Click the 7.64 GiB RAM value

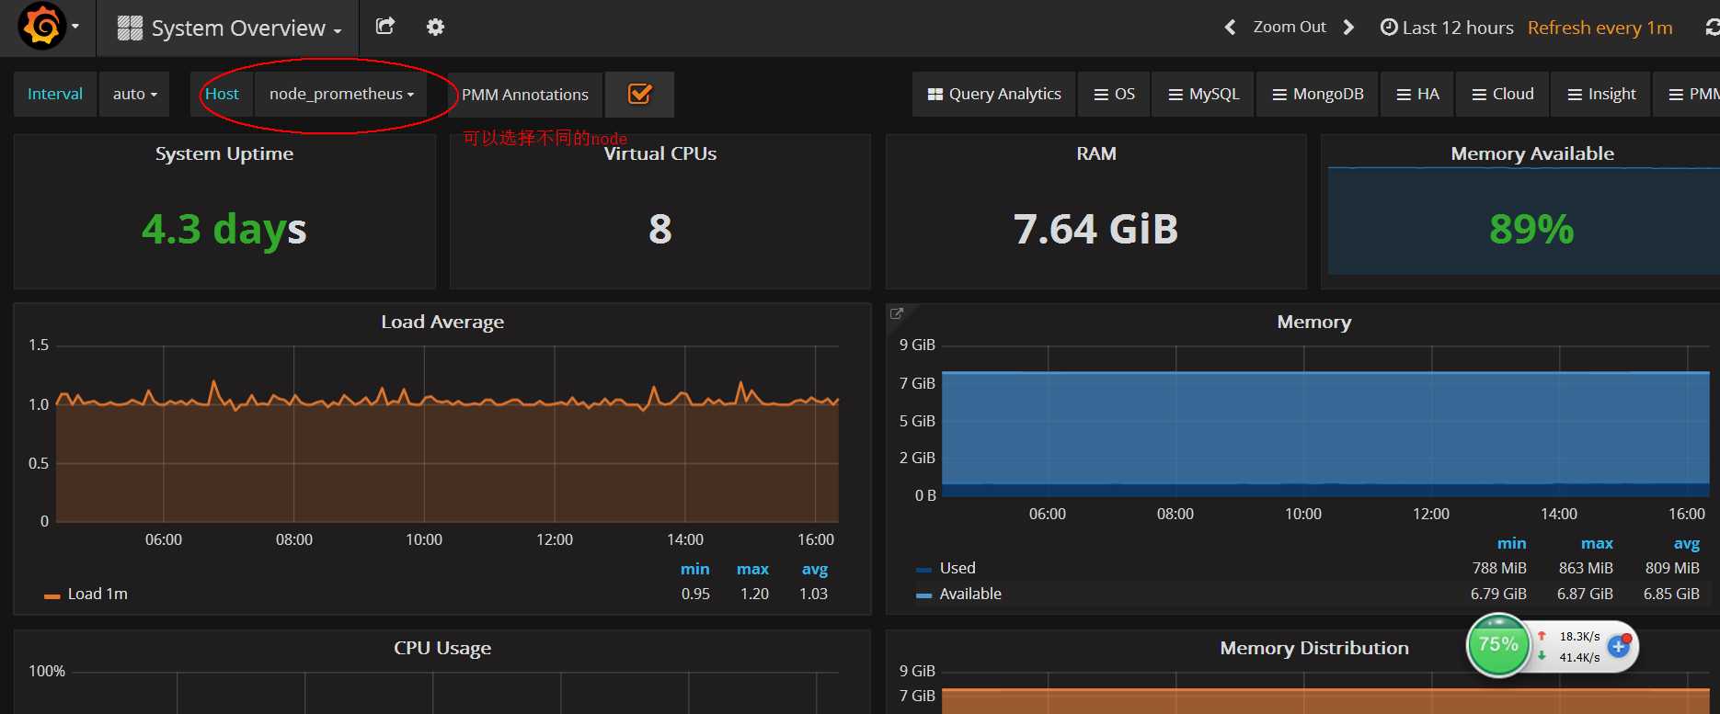point(1095,229)
